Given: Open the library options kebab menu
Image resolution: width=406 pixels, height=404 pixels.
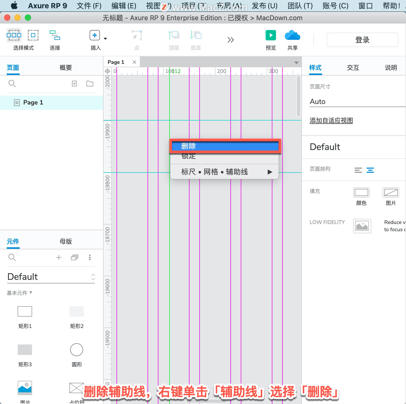Looking at the screenshot, I should (90, 257).
